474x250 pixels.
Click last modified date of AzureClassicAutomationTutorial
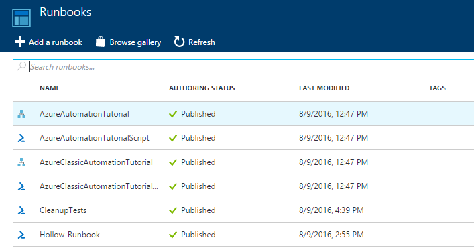click(x=333, y=162)
